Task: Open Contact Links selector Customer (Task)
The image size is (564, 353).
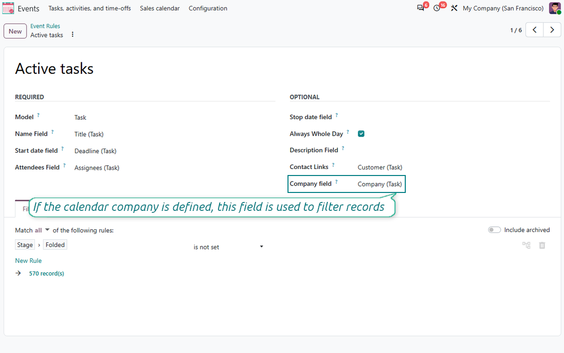Action: pyautogui.click(x=380, y=167)
